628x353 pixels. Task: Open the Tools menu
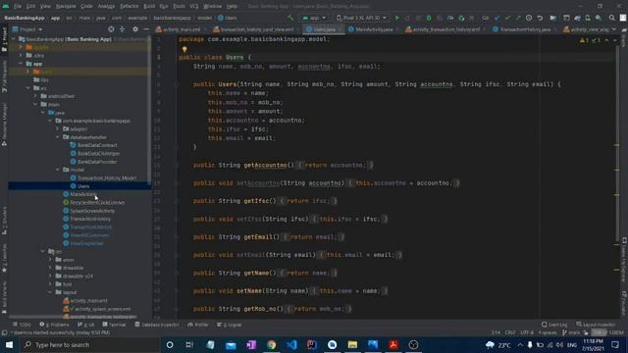coord(179,6)
